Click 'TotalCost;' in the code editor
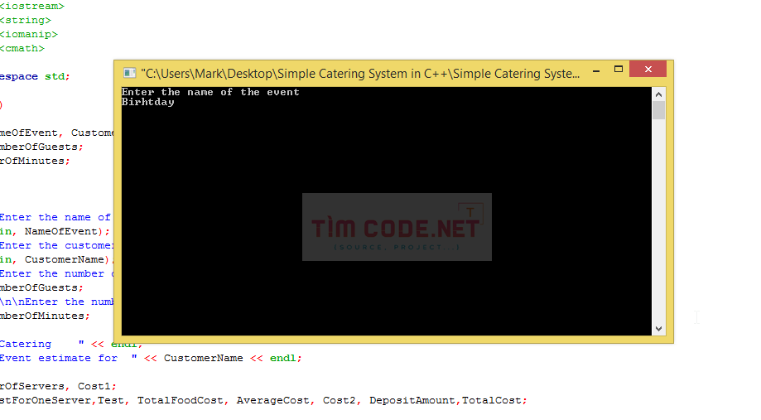761x420 pixels. click(x=494, y=401)
